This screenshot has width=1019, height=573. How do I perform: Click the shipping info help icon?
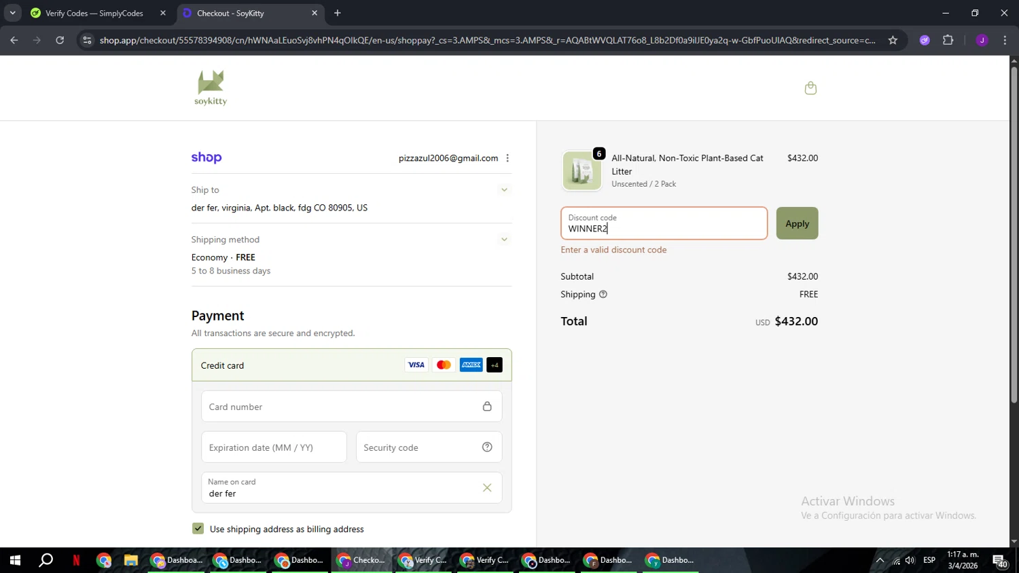click(603, 294)
